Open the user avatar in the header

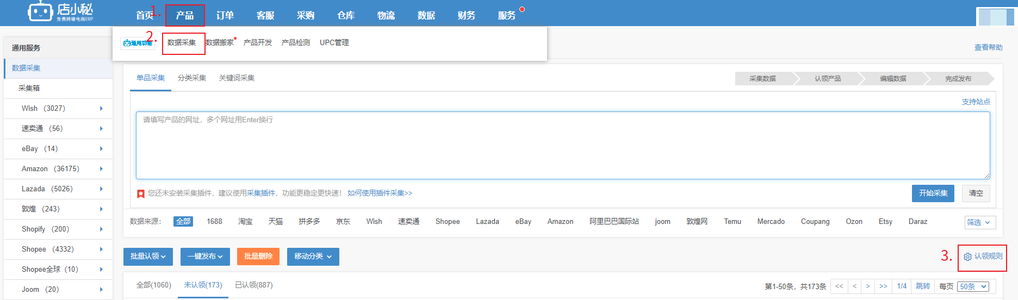[995, 16]
